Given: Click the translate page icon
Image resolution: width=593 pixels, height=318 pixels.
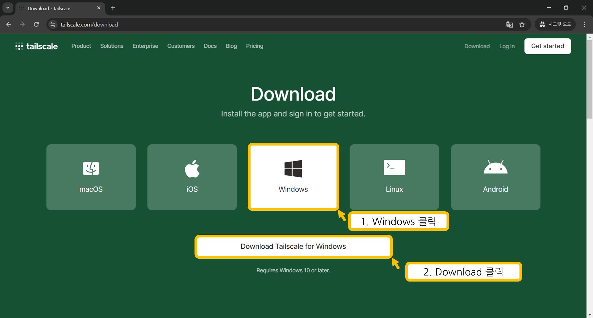Looking at the screenshot, I should tap(509, 24).
